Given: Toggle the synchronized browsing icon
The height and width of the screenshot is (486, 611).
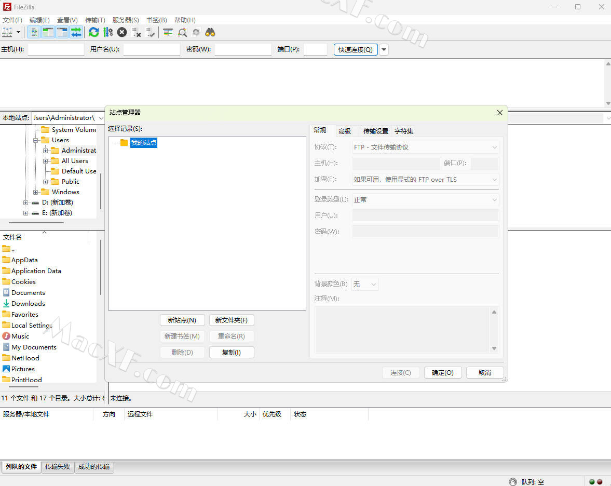Looking at the screenshot, I should (x=196, y=32).
